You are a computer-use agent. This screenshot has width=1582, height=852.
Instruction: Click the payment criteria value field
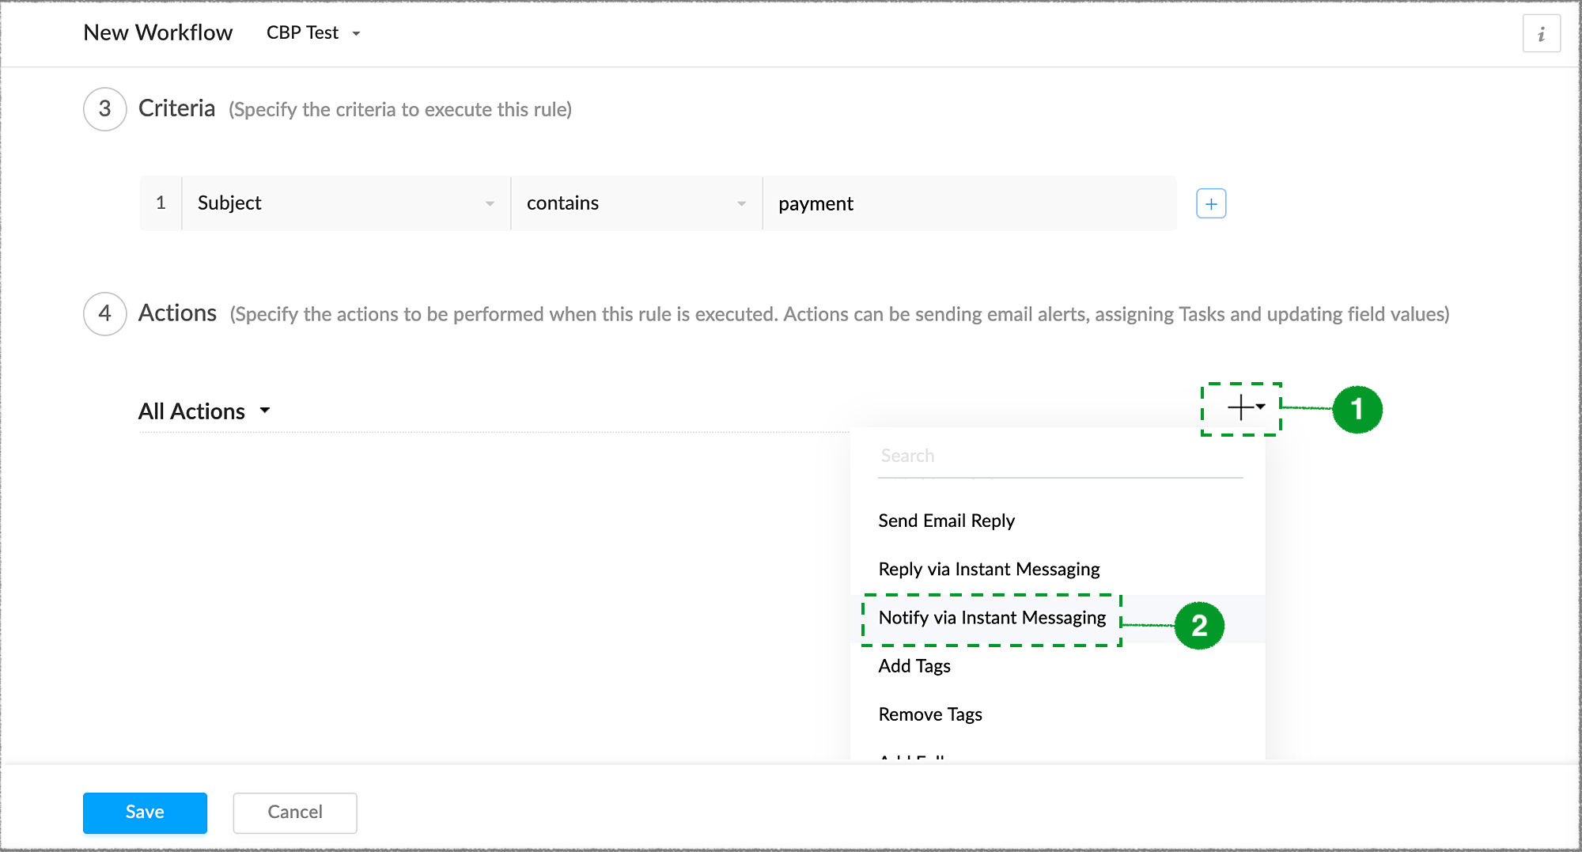pos(968,204)
